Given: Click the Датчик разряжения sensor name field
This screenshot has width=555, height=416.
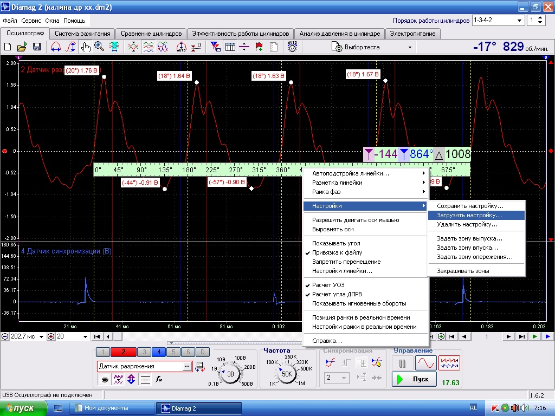Looking at the screenshot, I should coord(140,367).
